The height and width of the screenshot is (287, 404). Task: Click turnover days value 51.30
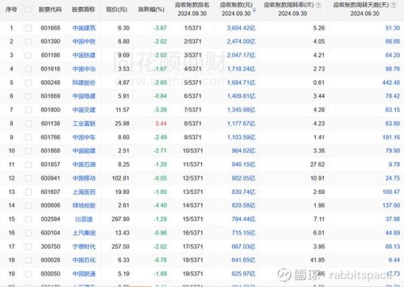(393, 28)
